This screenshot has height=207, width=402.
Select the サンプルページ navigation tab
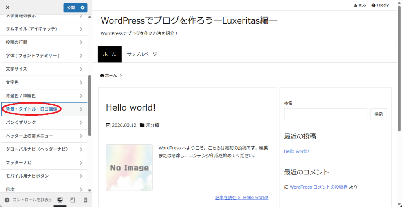(x=142, y=54)
